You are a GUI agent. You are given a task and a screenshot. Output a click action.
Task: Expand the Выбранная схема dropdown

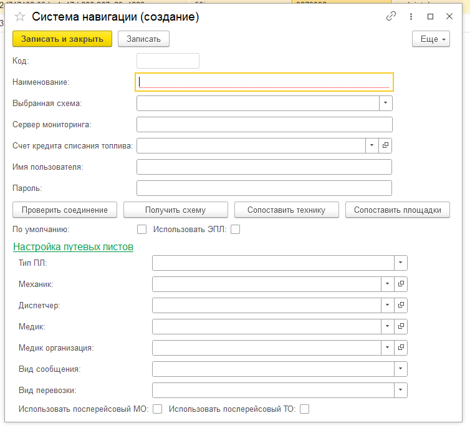pyautogui.click(x=386, y=103)
